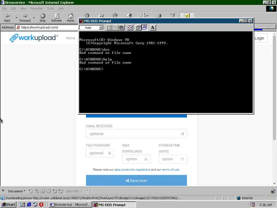
Task: Toggle the Discuss toolbar button in IE
Action: coord(187,15)
